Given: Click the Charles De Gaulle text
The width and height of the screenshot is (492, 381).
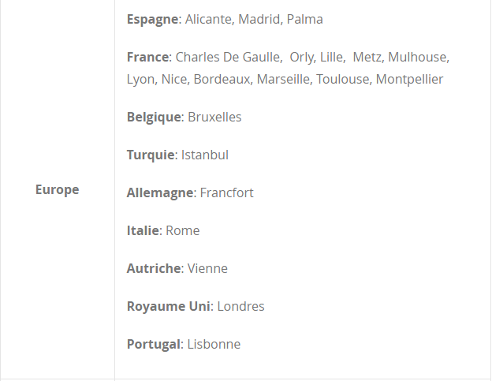Looking at the screenshot, I should point(228,57).
